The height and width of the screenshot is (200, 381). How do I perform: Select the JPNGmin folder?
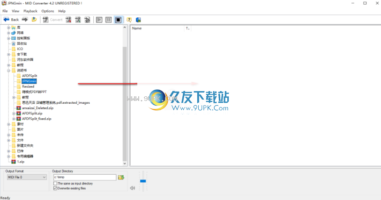click(29, 81)
